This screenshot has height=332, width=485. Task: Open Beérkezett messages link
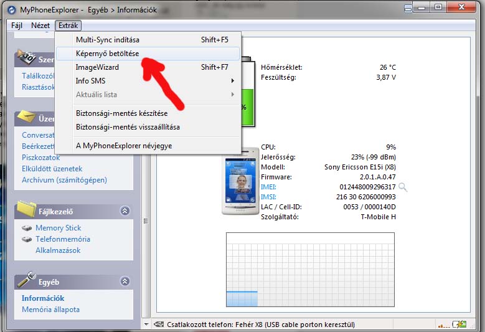38,146
